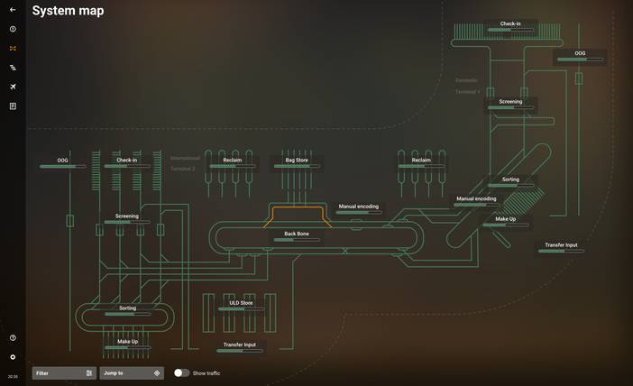The width and height of the screenshot is (633, 386).
Task: Click the Terminal 1 label
Action: click(x=467, y=92)
